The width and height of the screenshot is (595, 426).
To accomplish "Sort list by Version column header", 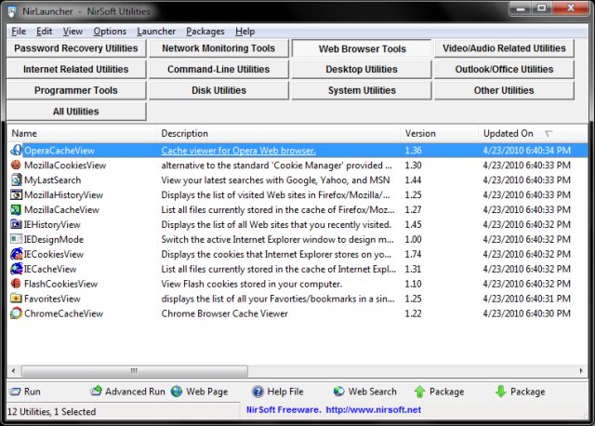I will click(439, 133).
